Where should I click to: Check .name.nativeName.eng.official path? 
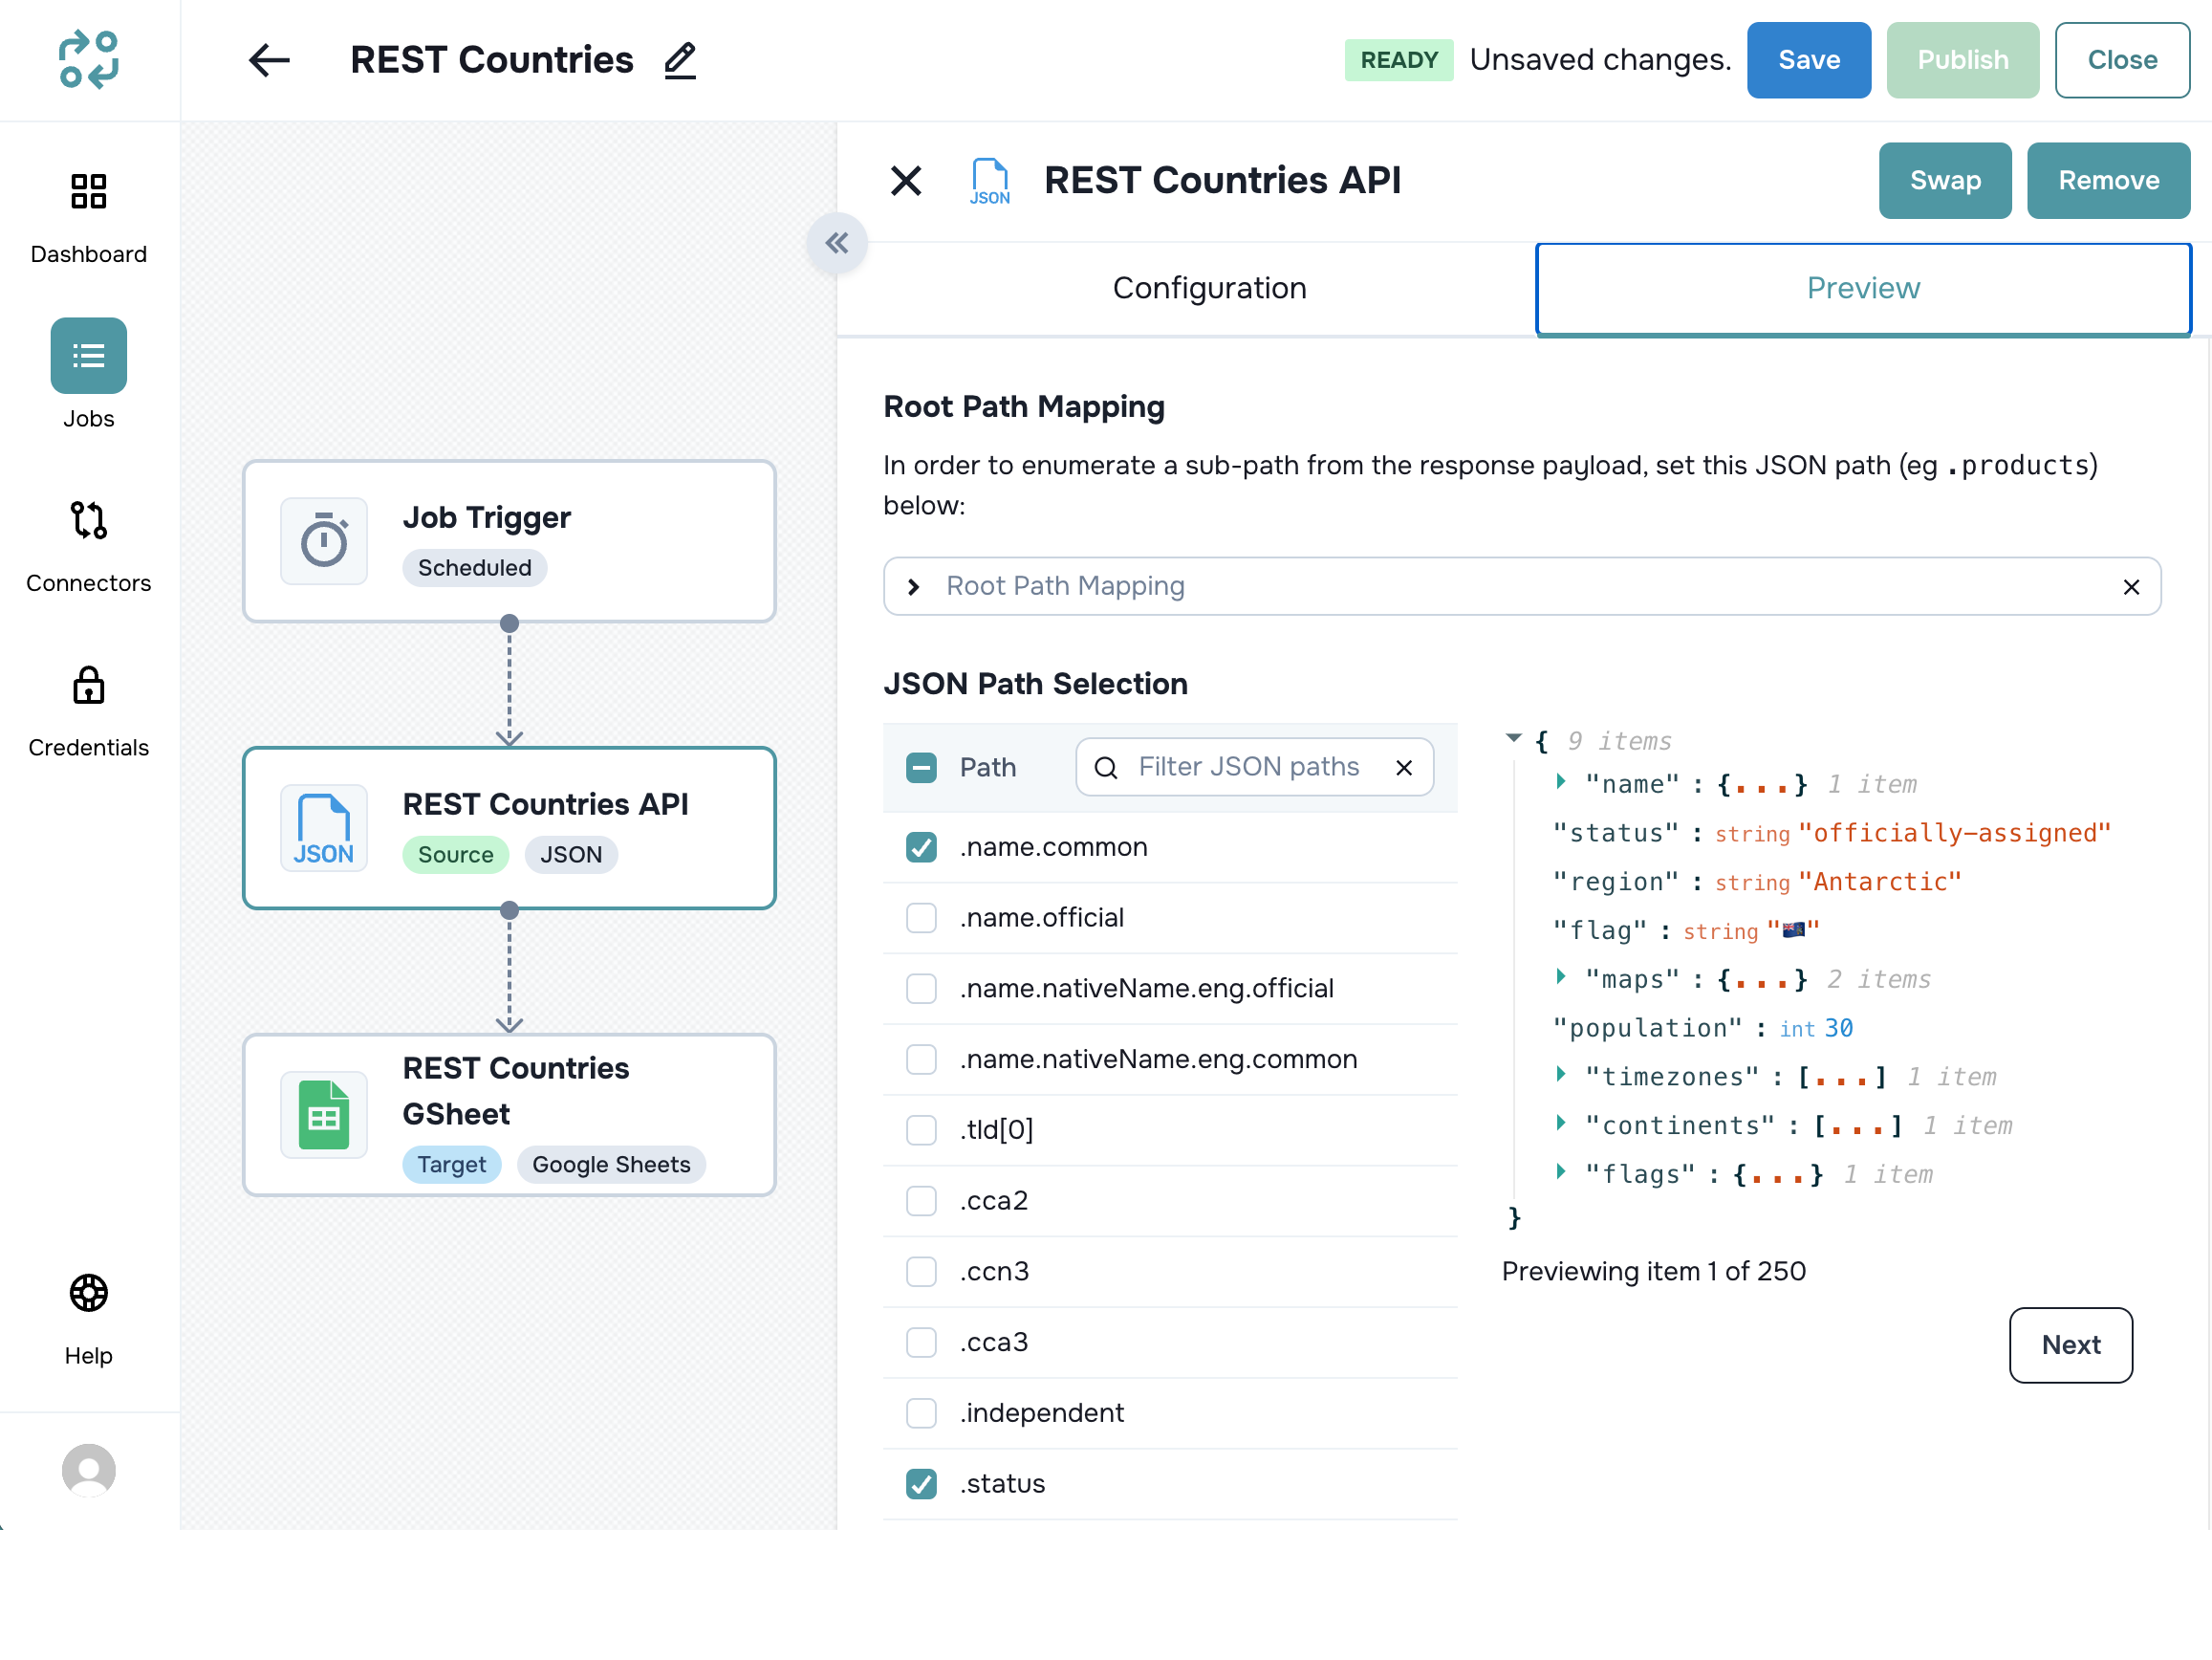(921, 989)
